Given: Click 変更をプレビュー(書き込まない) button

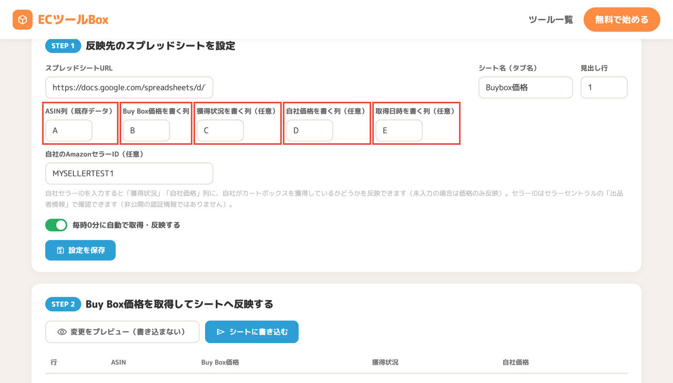Looking at the screenshot, I should (x=123, y=332).
